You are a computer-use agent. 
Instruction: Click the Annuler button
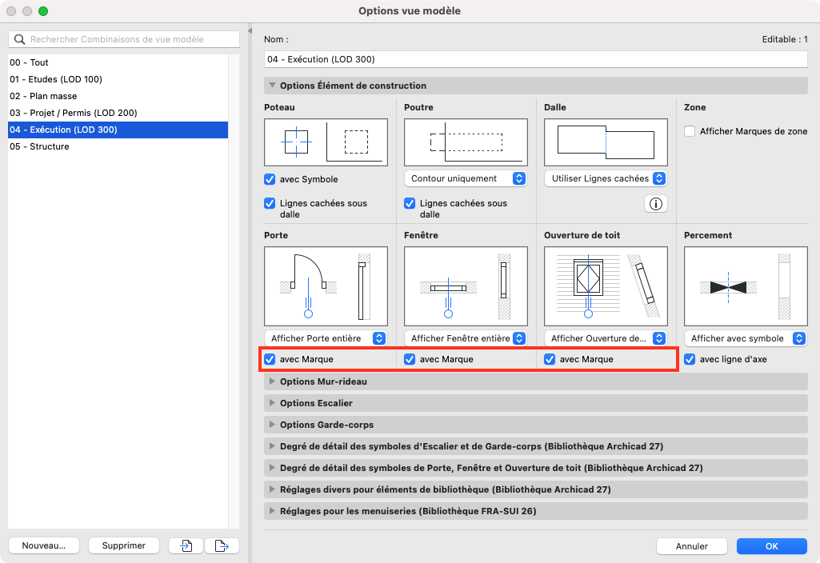(691, 546)
